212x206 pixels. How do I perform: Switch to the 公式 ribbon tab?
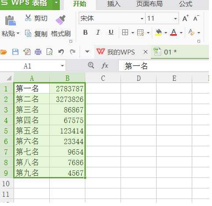tap(186, 4)
